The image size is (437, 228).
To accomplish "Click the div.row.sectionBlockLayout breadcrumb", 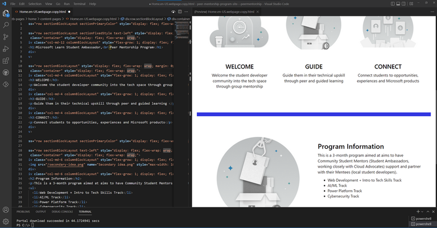I will click(x=142, y=19).
